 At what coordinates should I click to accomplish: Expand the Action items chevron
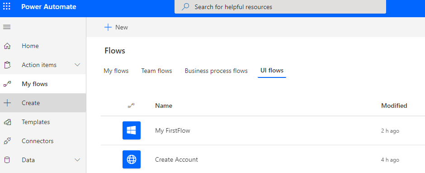coord(77,65)
